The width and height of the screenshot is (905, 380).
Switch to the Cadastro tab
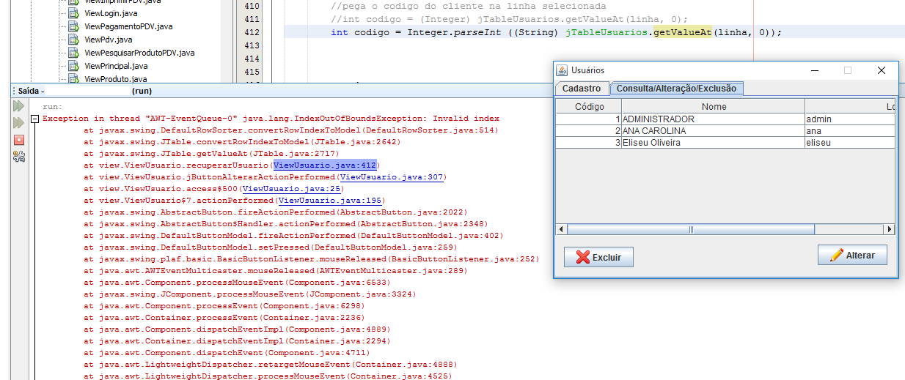(582, 89)
